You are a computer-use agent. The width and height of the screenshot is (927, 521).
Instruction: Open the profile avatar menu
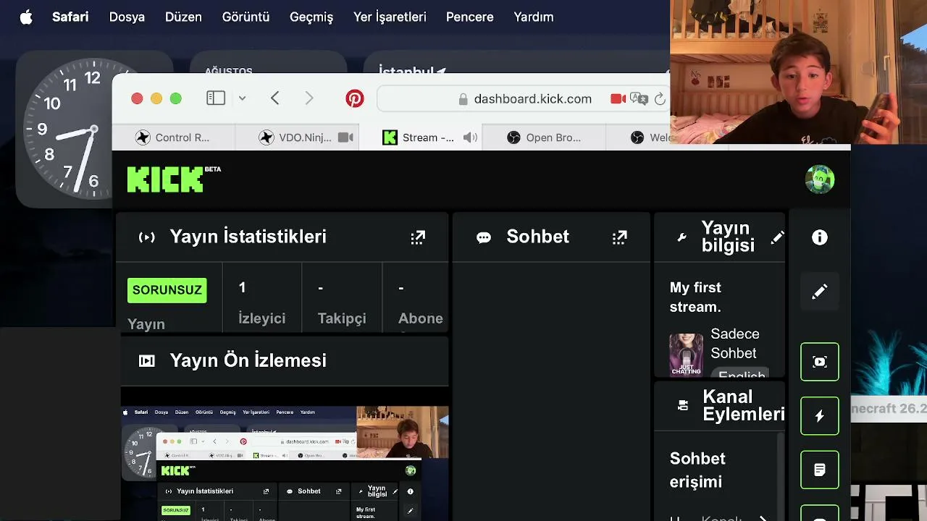point(820,179)
